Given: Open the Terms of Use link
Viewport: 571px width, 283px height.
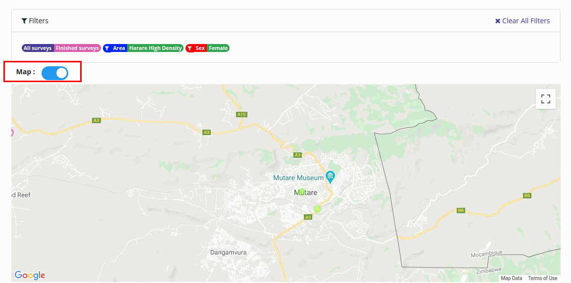Looking at the screenshot, I should (x=542, y=278).
